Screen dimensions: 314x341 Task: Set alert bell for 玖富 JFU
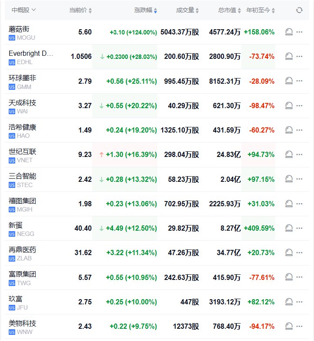click(x=289, y=302)
